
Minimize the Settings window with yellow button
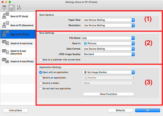click(x=6, y=2)
